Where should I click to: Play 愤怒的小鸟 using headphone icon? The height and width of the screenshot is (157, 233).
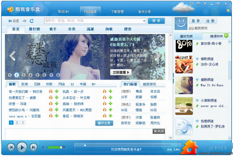(51, 110)
